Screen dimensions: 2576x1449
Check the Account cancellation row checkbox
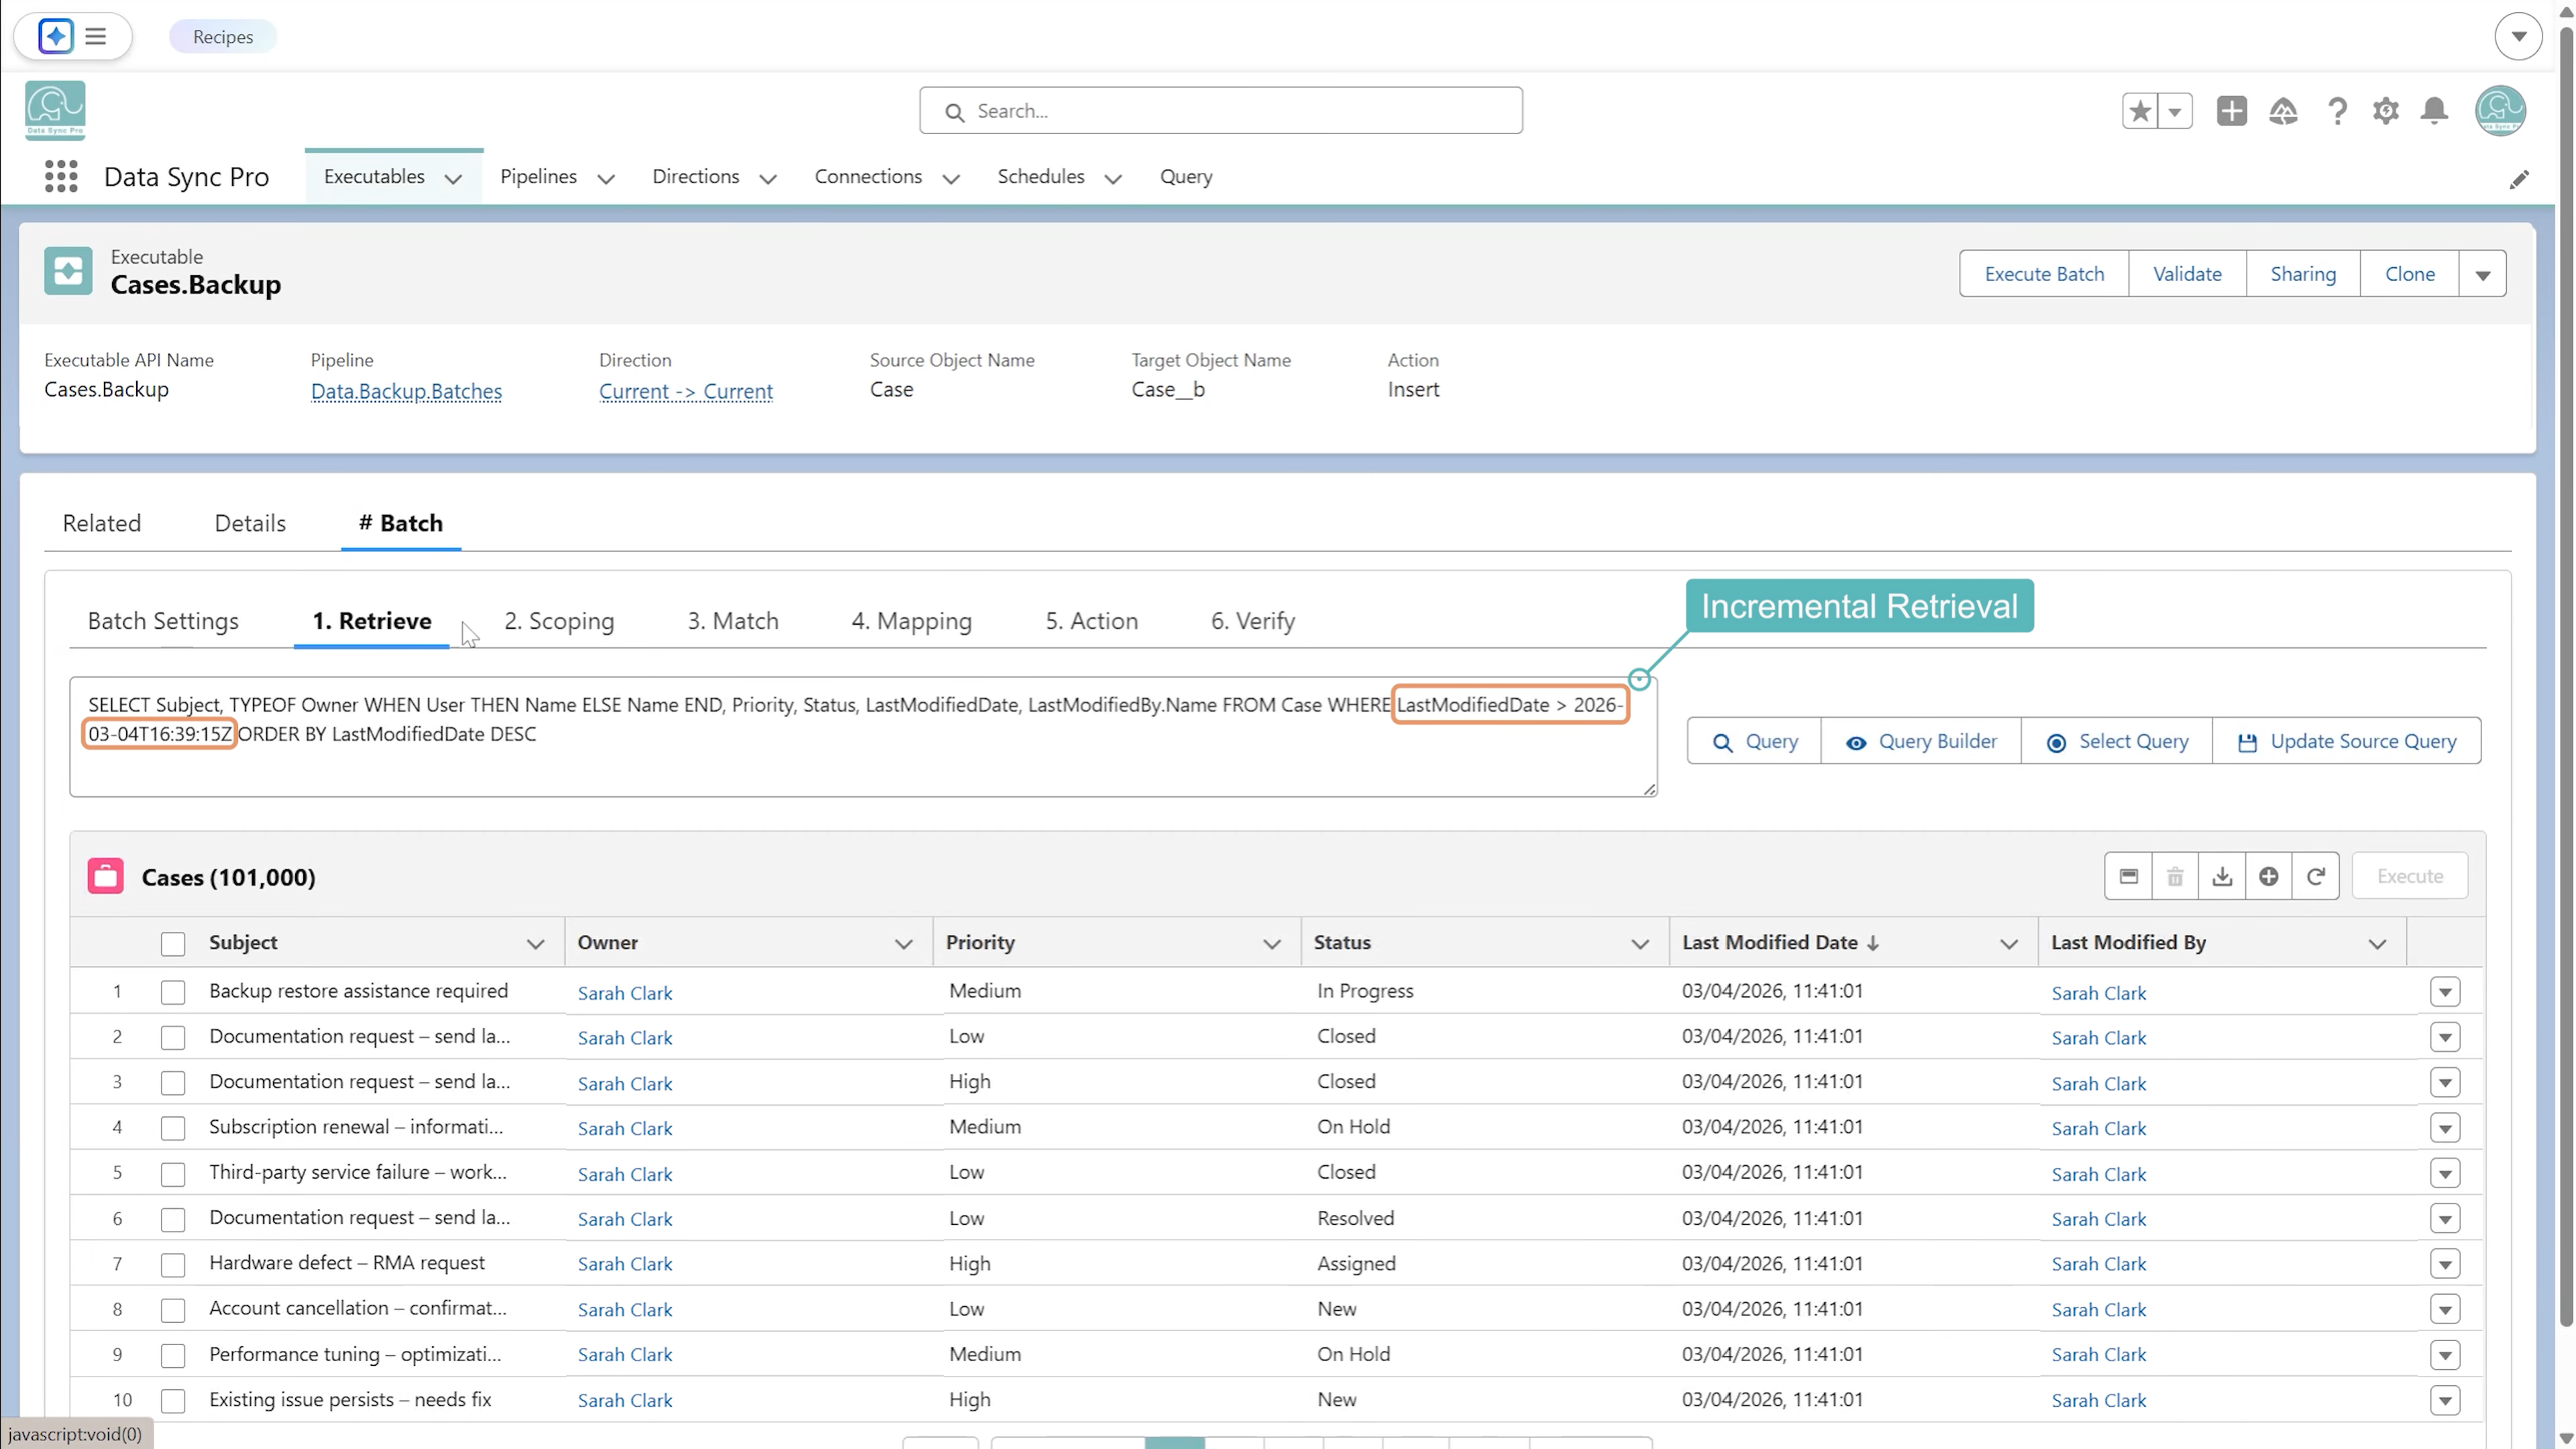click(x=173, y=1310)
